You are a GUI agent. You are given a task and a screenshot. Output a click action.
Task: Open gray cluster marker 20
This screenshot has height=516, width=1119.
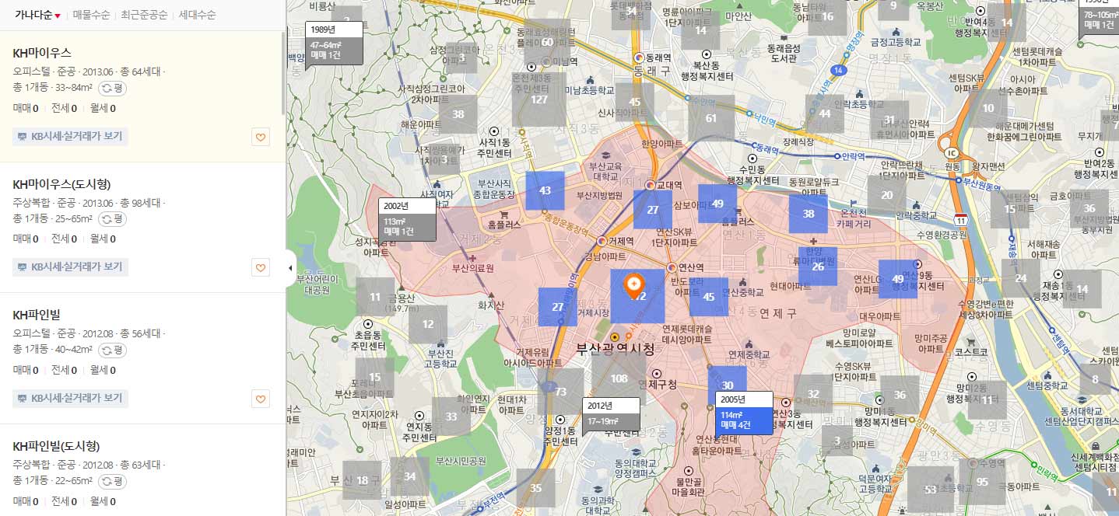(887, 195)
